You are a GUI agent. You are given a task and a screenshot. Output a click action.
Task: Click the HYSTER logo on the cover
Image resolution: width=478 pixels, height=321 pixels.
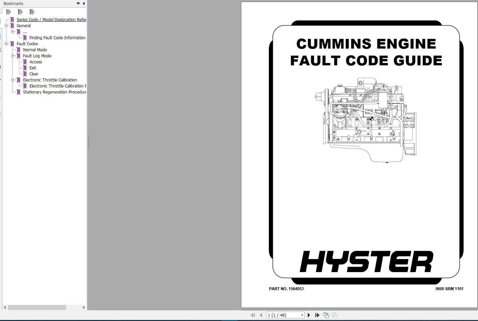366,261
